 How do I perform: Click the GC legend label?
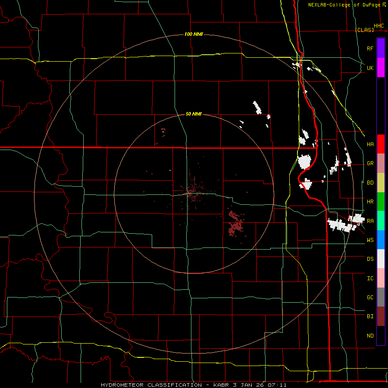tap(370, 297)
